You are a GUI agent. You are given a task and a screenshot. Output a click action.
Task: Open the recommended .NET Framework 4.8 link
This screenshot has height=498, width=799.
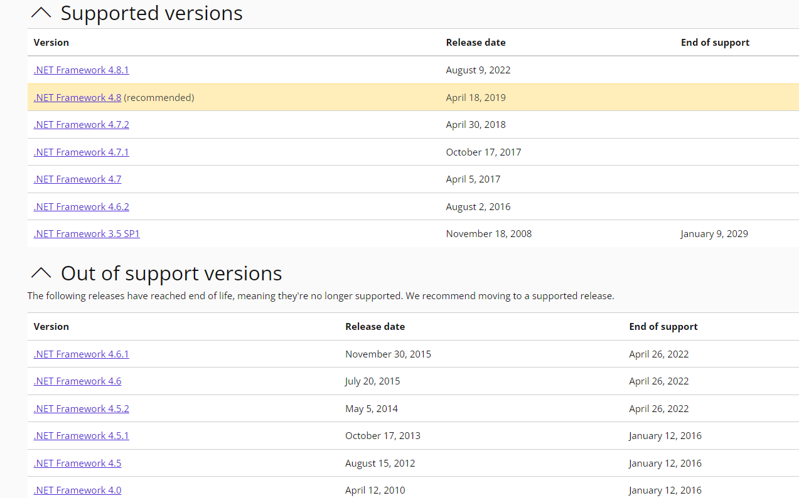tap(77, 98)
